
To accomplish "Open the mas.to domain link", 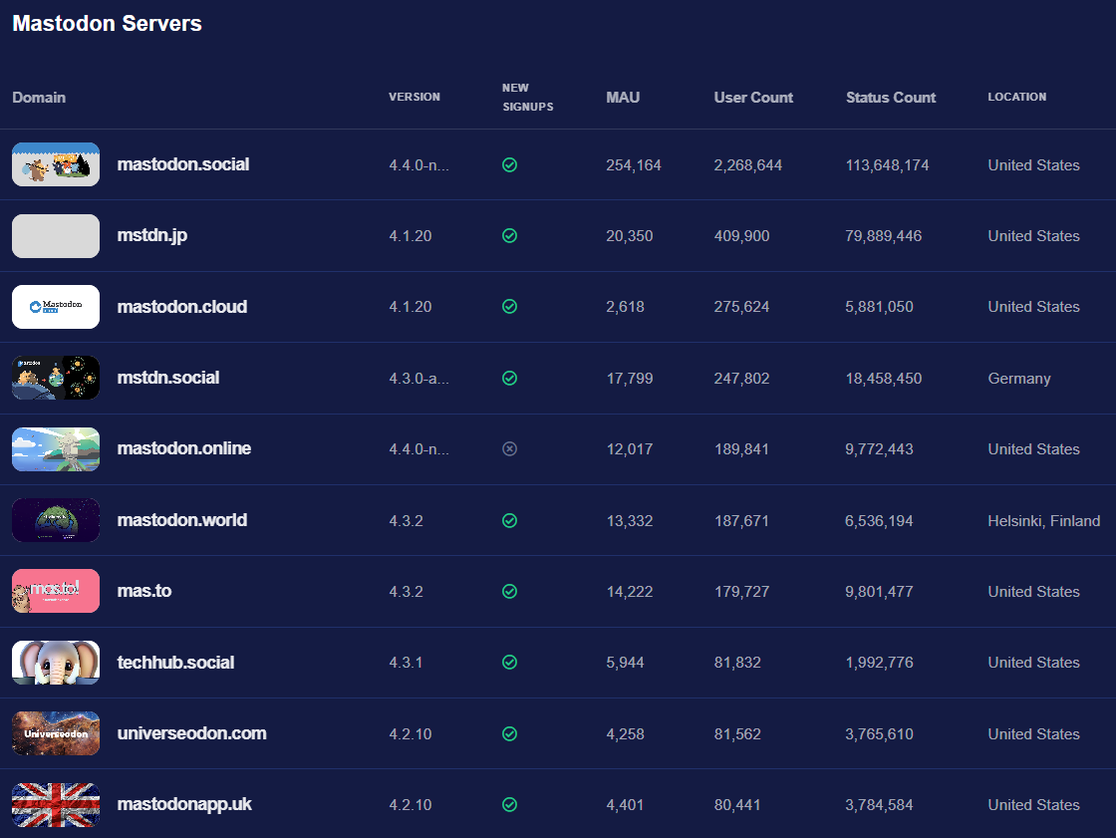I will (x=144, y=591).
